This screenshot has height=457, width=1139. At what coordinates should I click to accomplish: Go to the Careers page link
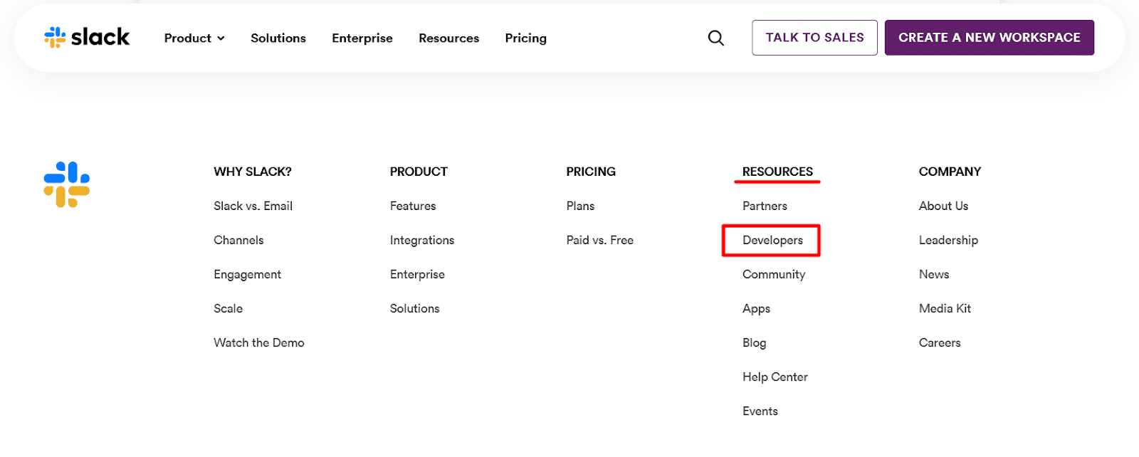939,343
